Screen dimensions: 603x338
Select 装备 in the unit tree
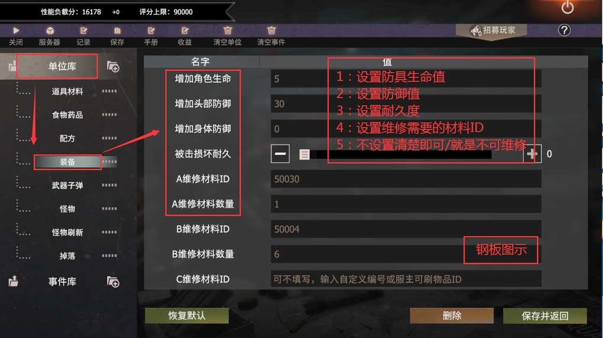(67, 162)
